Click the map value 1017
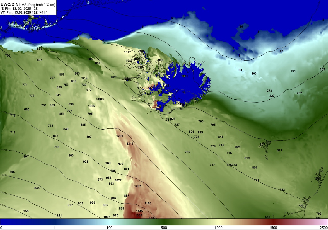The width and height of the screenshot is (328, 230). [x=127, y=52]
